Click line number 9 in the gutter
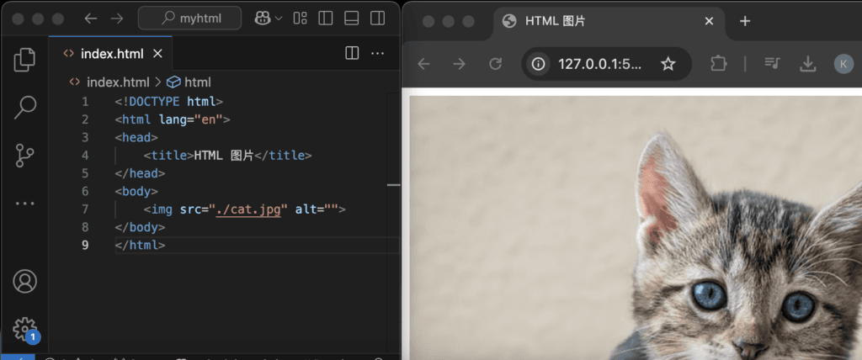Viewport: 862px width, 360px height. pyautogui.click(x=85, y=245)
